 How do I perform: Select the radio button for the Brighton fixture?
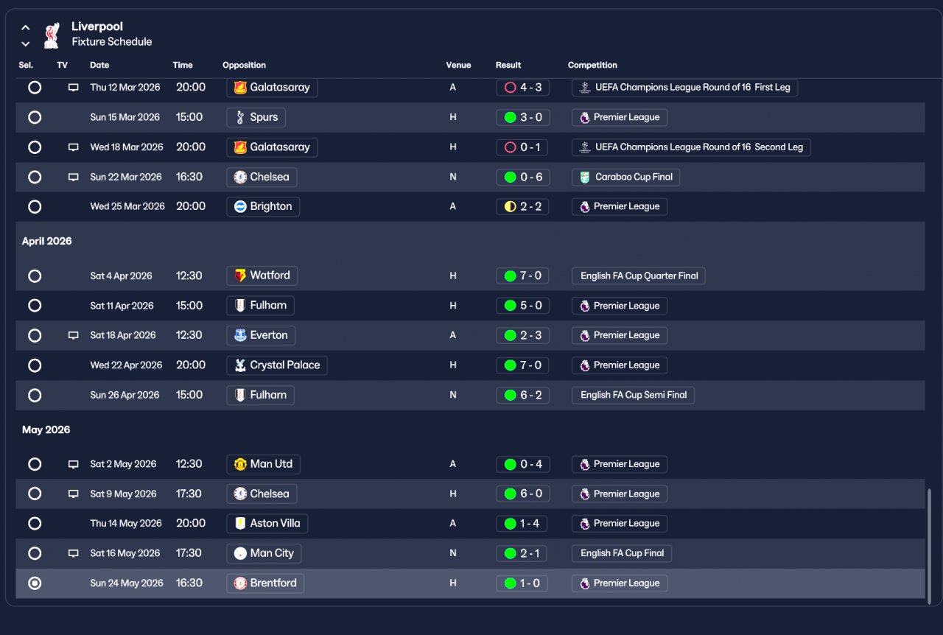click(x=35, y=206)
